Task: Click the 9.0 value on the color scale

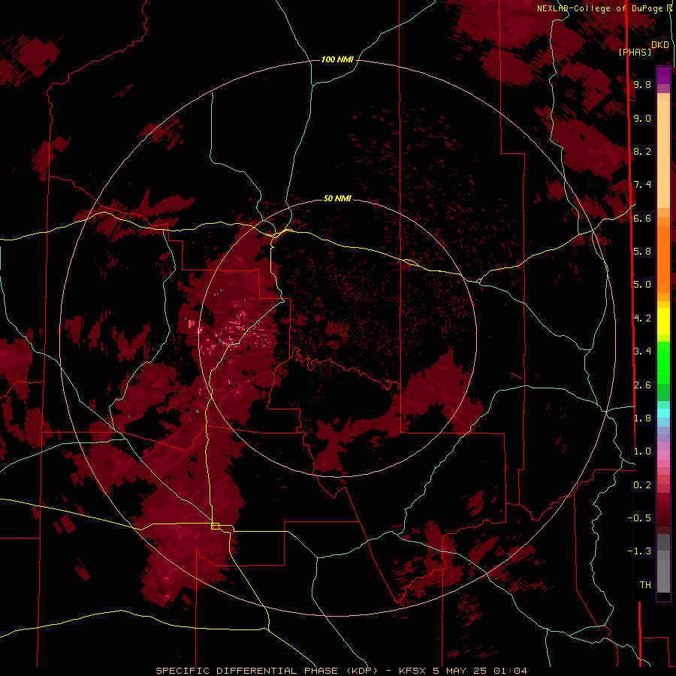Action: pos(642,118)
